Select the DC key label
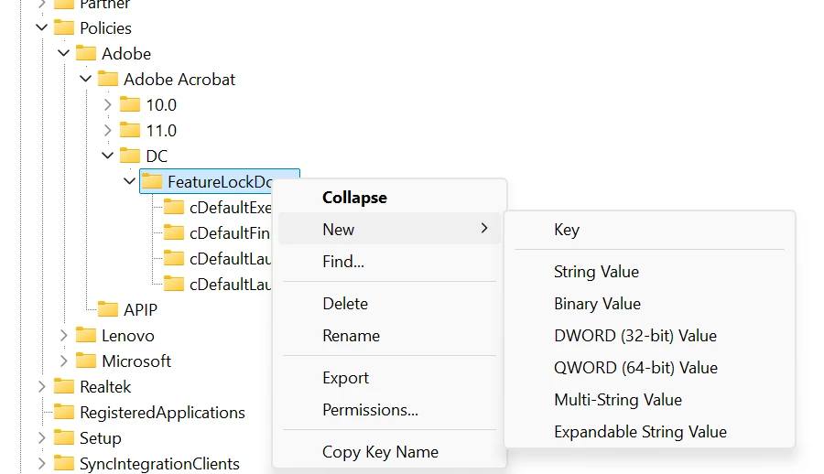 coord(157,156)
